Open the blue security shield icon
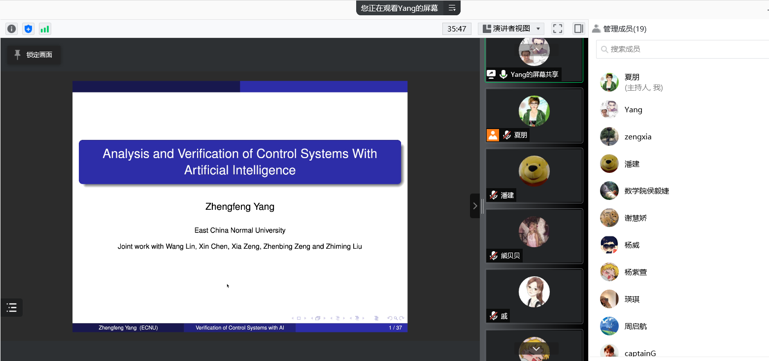This screenshot has width=769, height=361. (29, 29)
